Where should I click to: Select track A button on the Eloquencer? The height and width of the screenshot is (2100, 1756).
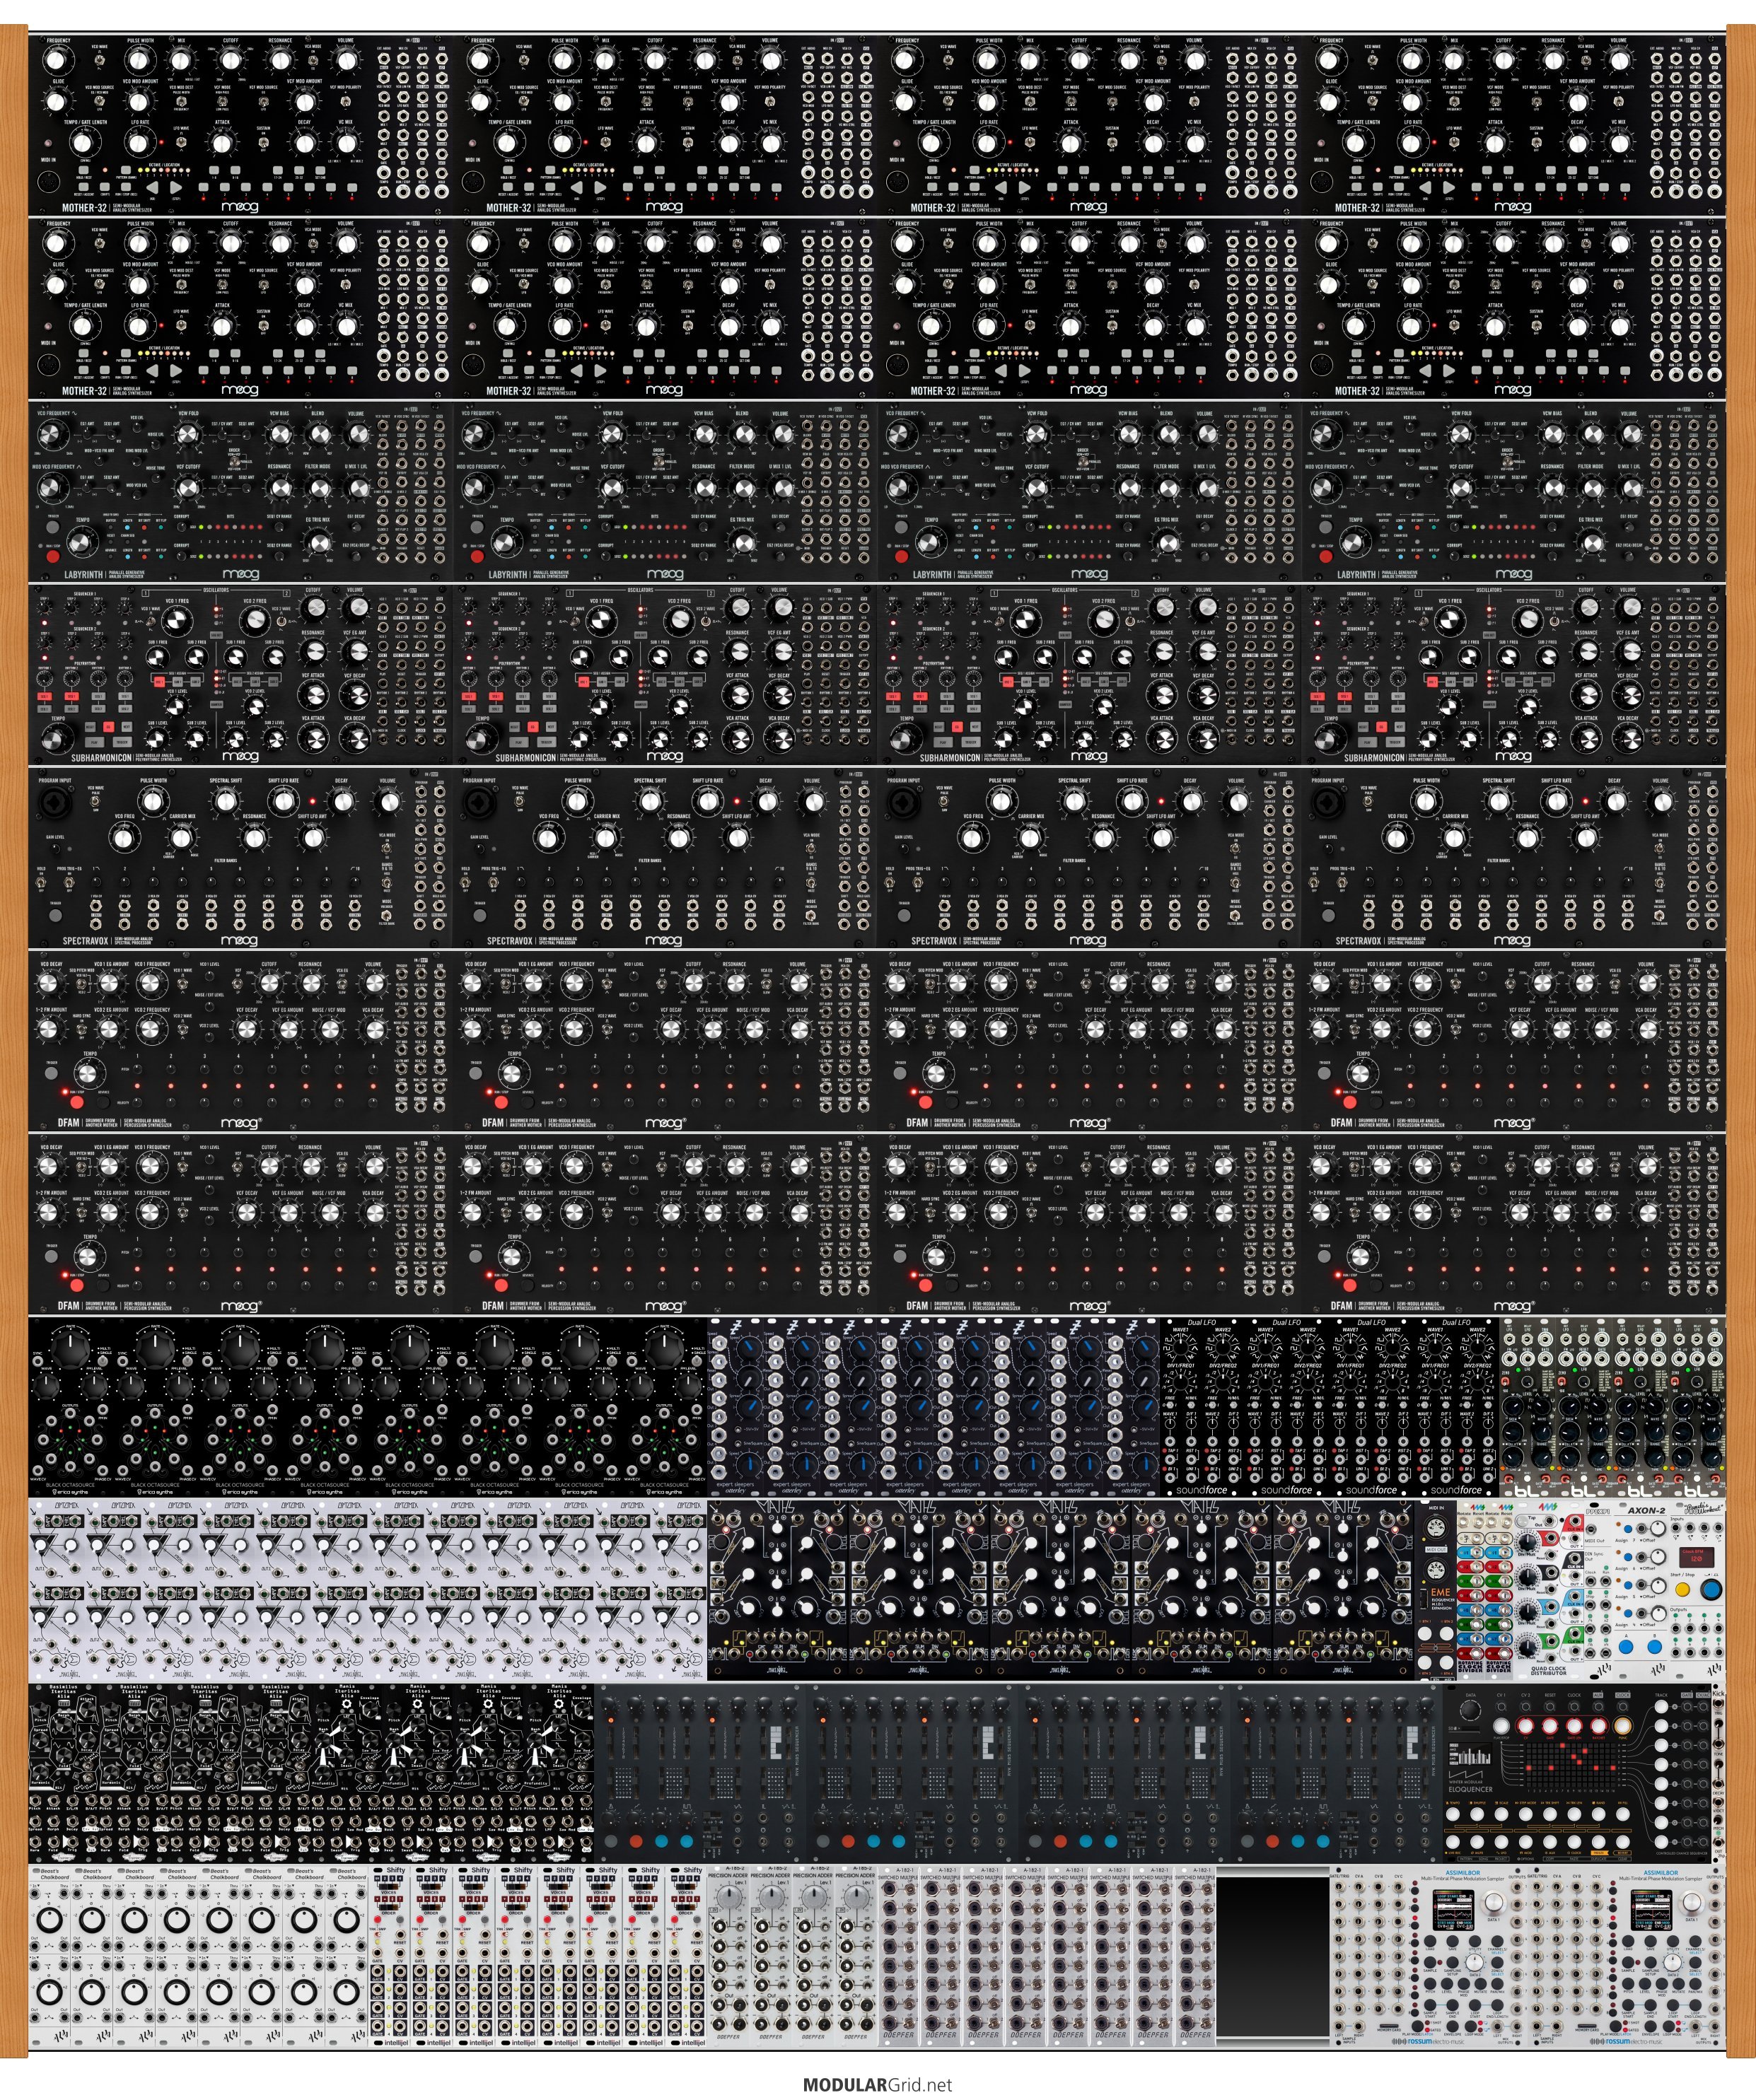pyautogui.click(x=1661, y=1707)
